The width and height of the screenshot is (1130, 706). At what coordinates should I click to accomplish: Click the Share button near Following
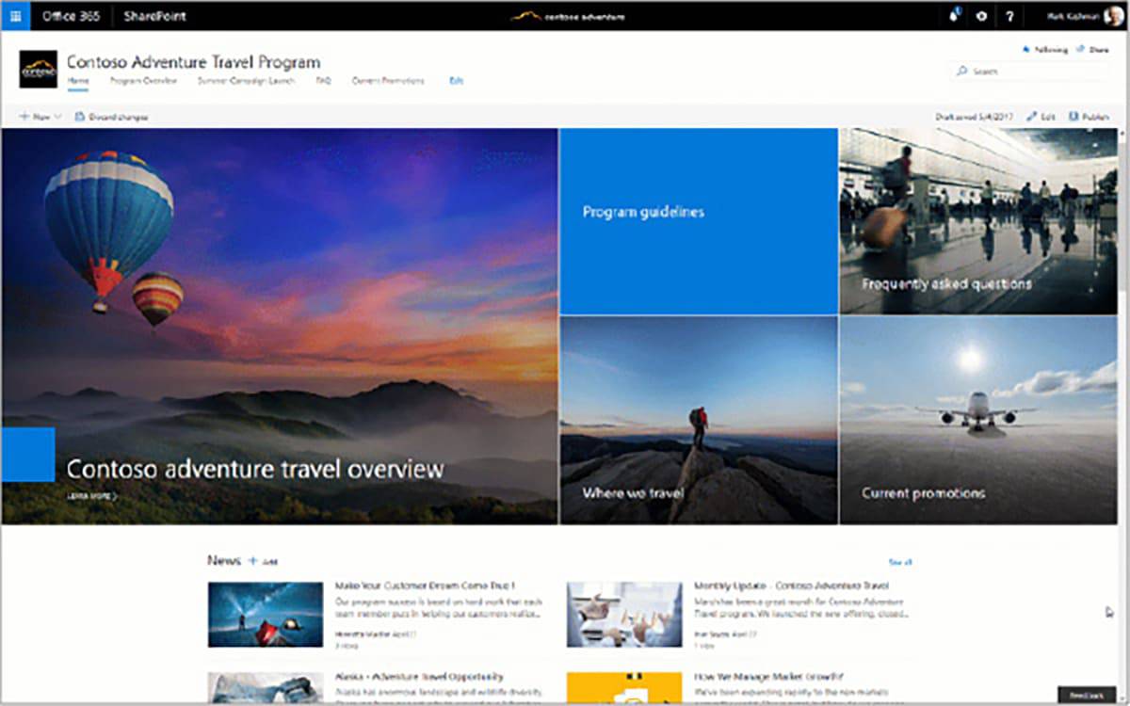pyautogui.click(x=1094, y=50)
